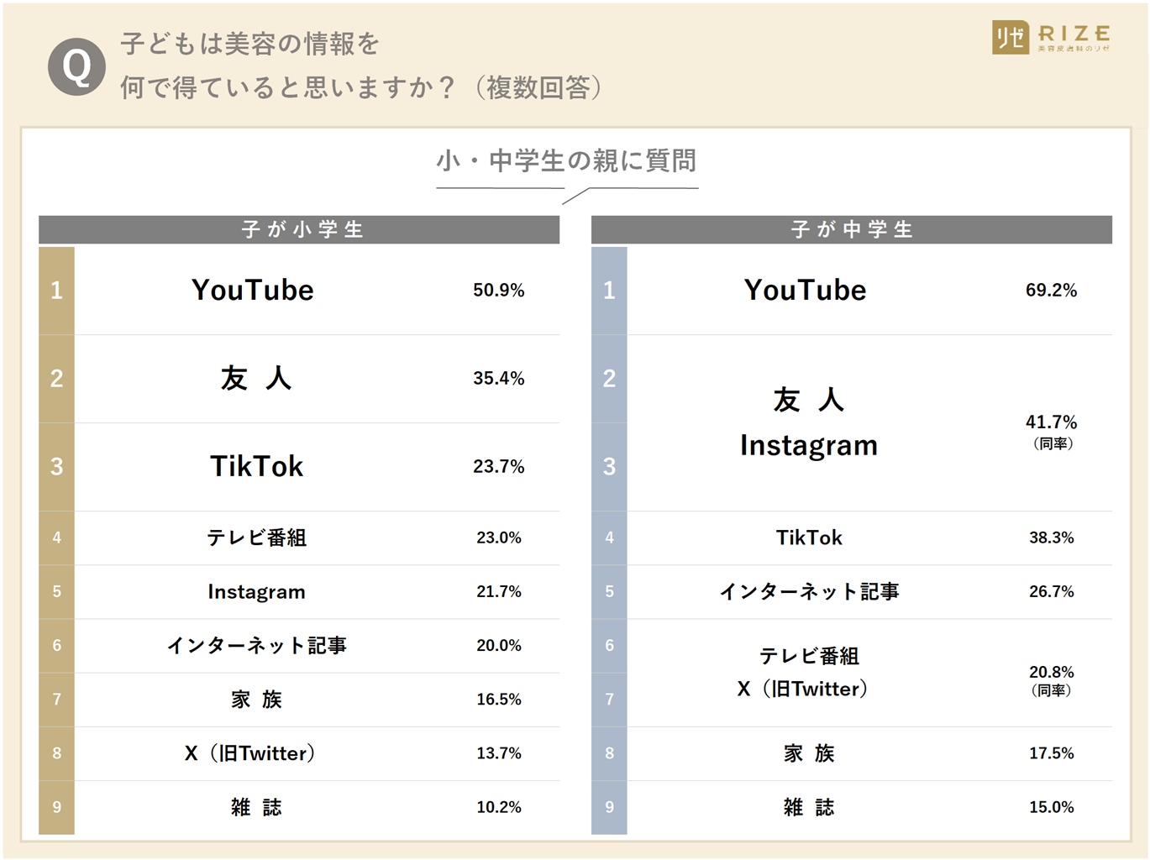
Task: Click rank number 3 beside TikTok 23.7%
Action: [56, 467]
